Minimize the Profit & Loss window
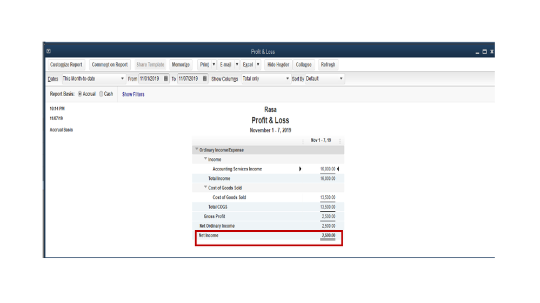This screenshot has height=303, width=540. point(477,52)
